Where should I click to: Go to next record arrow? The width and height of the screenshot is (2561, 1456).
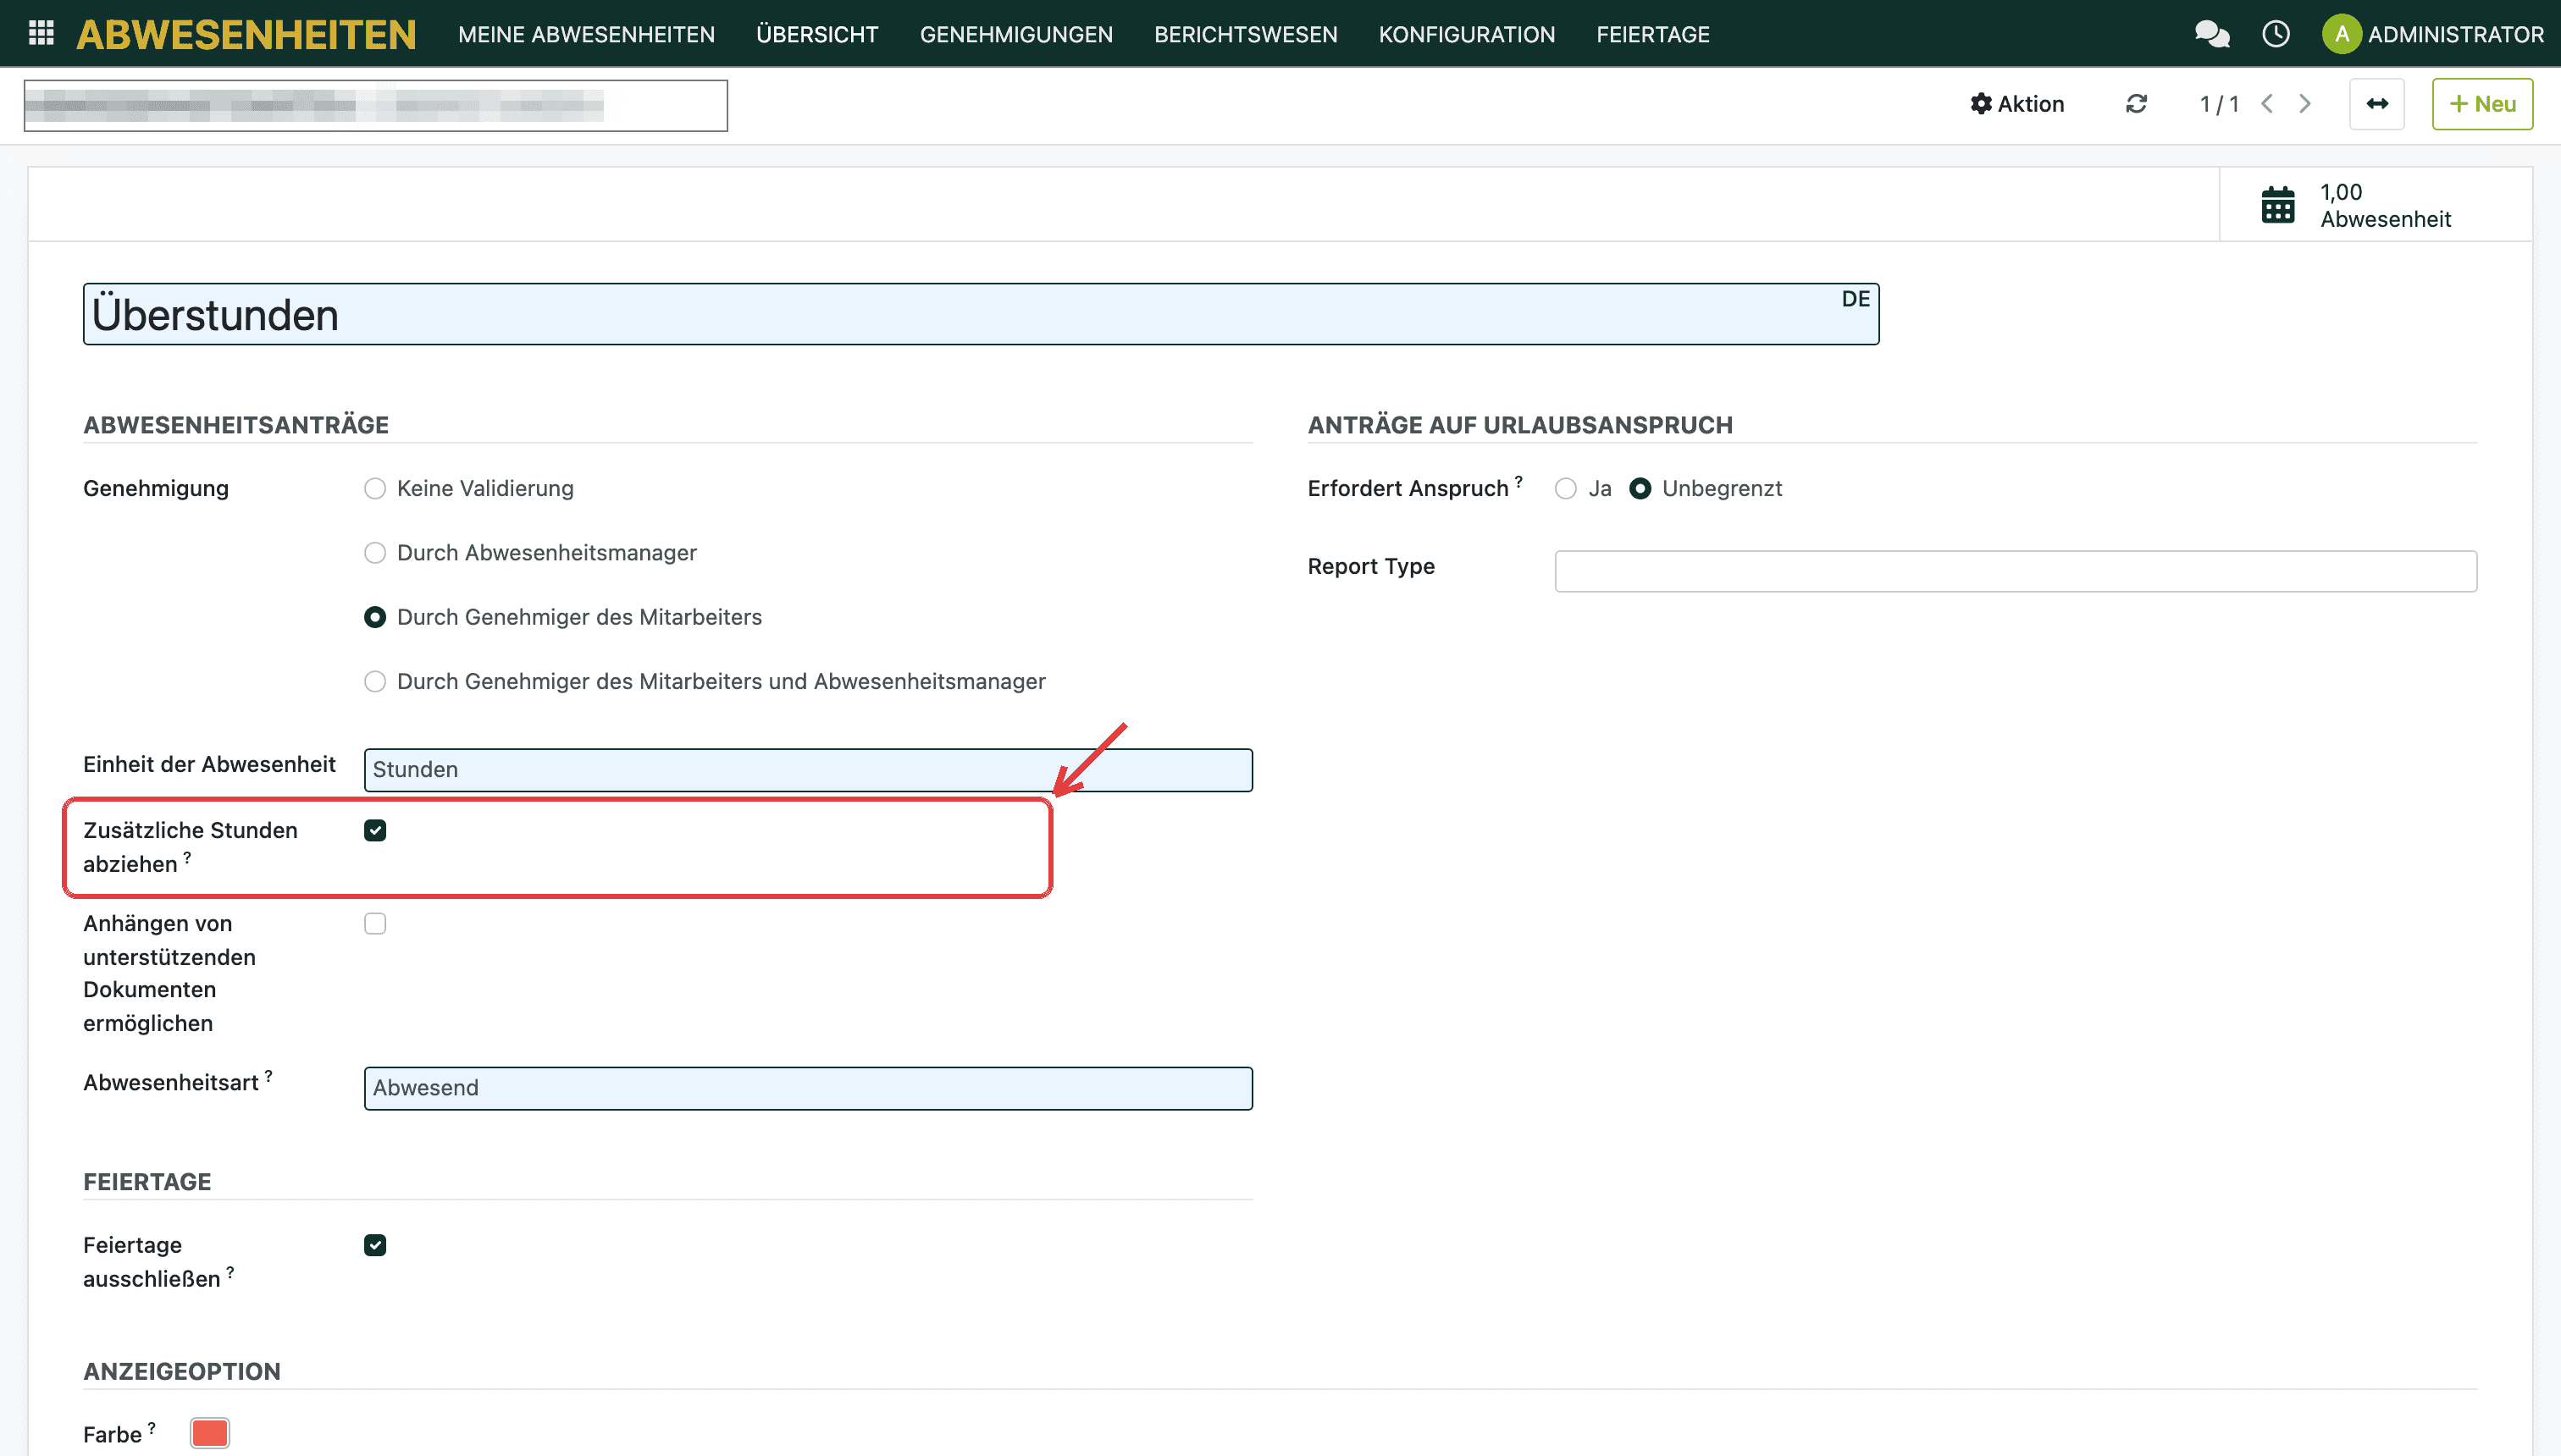point(2305,104)
